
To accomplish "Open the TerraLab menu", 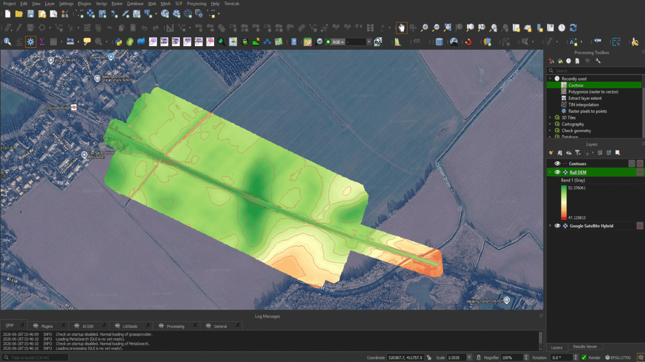I will [x=231, y=3].
